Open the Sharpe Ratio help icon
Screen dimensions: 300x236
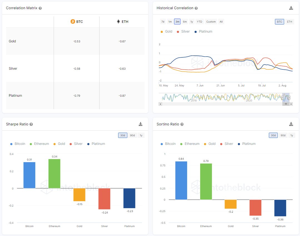pos(31,124)
